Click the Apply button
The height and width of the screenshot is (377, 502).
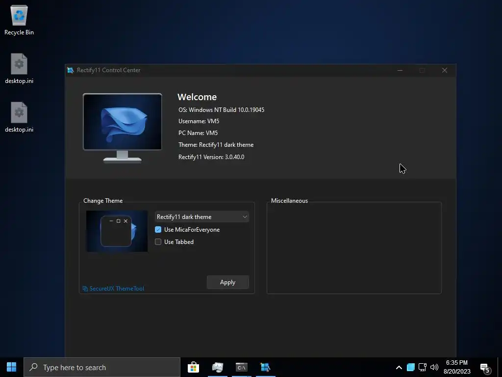pos(227,282)
